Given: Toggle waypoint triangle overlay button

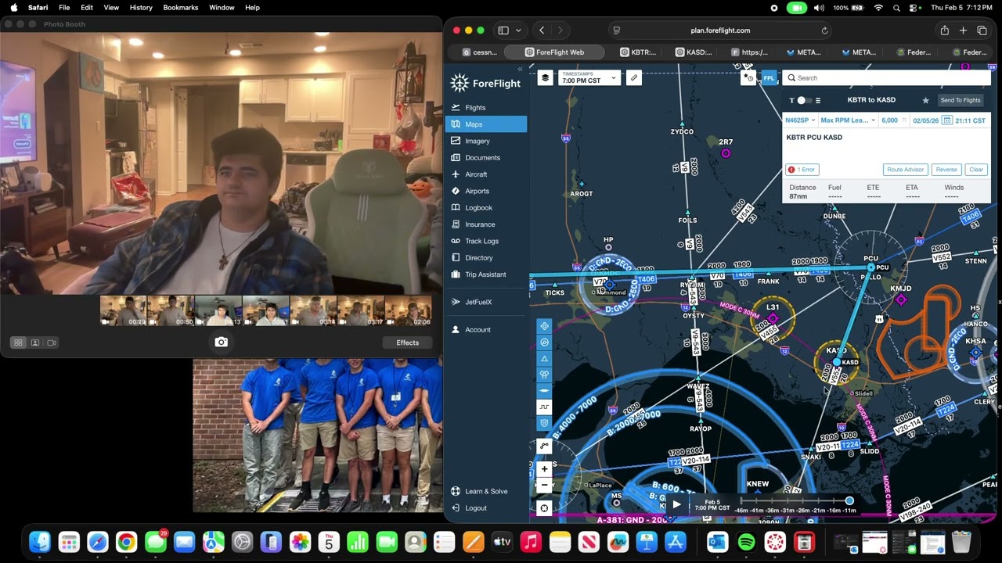Looking at the screenshot, I should [x=544, y=358].
